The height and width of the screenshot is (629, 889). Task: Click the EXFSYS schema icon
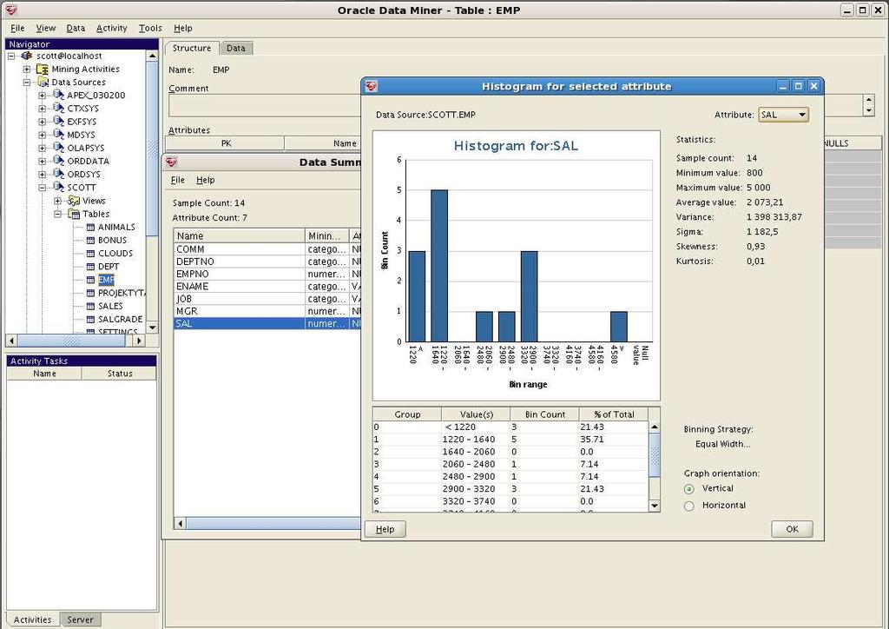tap(58, 121)
